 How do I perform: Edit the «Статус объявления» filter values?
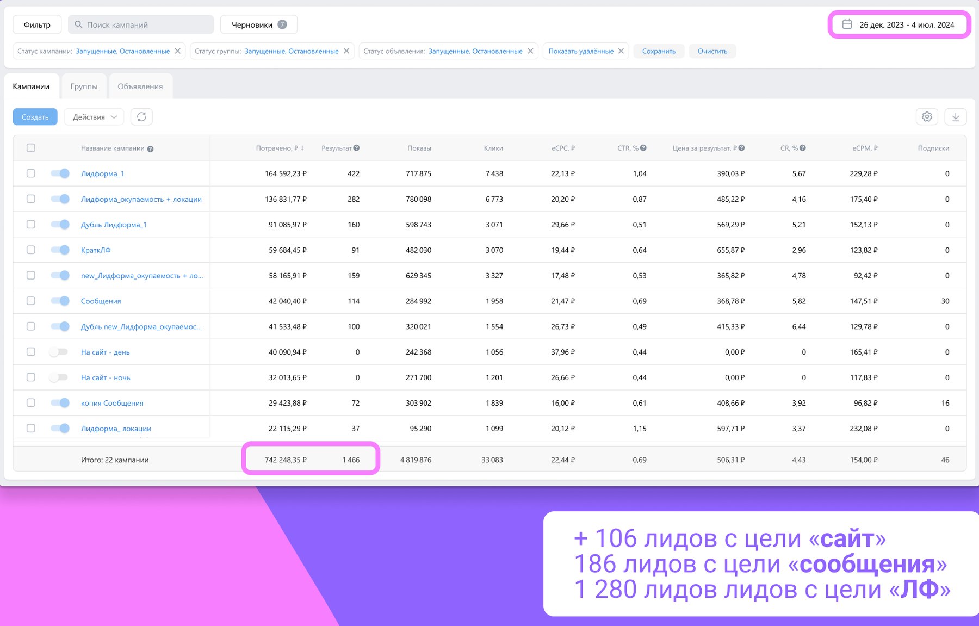(475, 51)
